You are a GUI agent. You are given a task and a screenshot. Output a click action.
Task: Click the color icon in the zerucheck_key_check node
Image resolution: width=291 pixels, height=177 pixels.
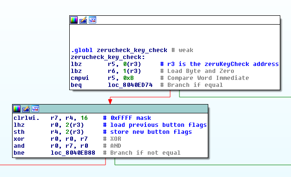coord(74,20)
